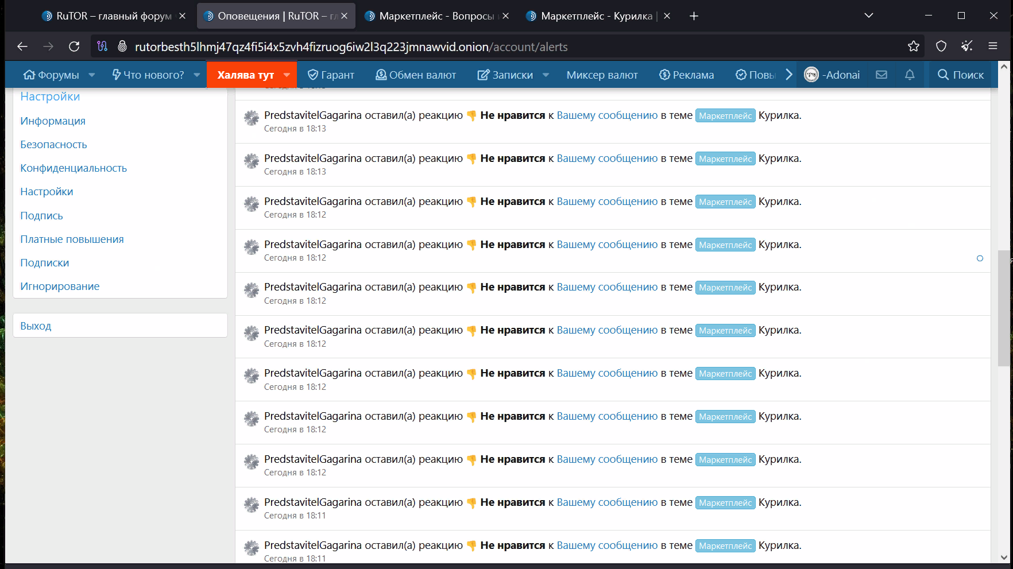Open the browser hamburger menu

pos(992,47)
